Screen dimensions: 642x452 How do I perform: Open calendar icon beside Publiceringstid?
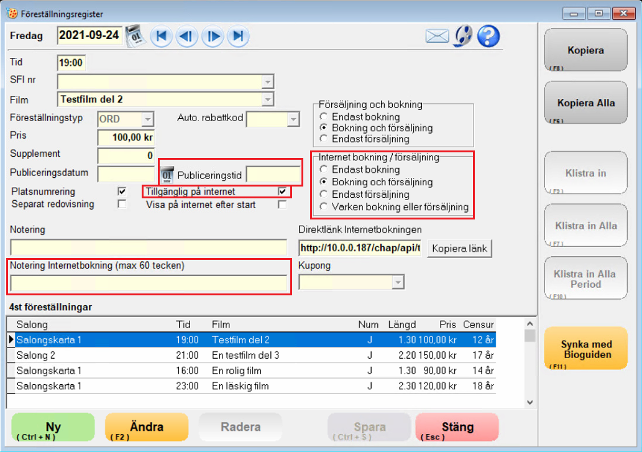tap(168, 175)
